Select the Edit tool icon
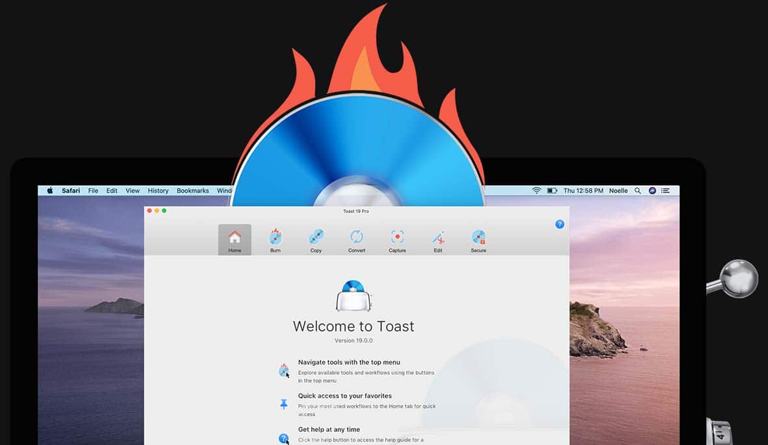The image size is (768, 445). (438, 238)
